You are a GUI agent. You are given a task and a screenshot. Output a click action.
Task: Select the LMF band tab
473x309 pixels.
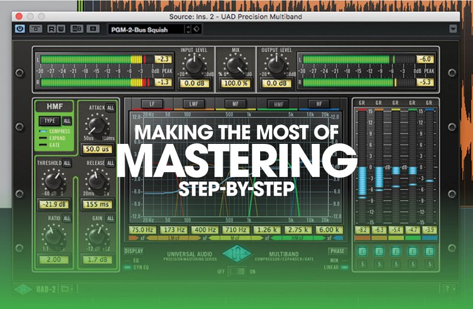coord(194,104)
